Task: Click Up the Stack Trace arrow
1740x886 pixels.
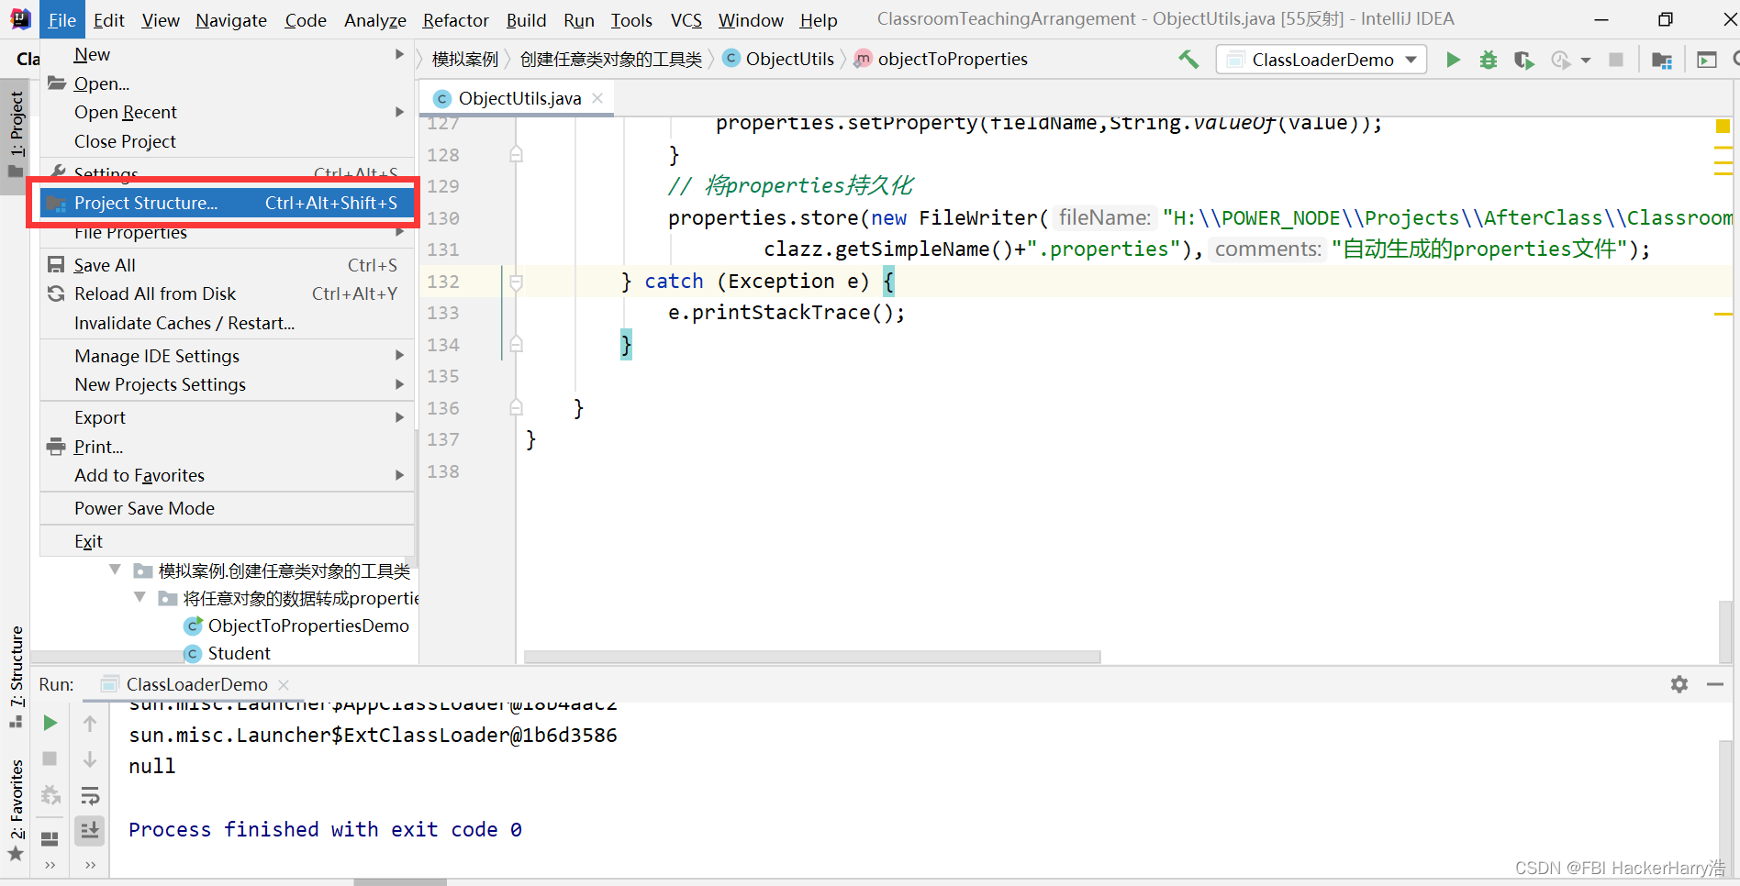Action: (x=90, y=723)
